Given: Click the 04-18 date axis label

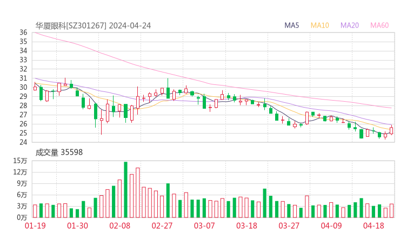Looking at the screenshot, I should 374,226.
